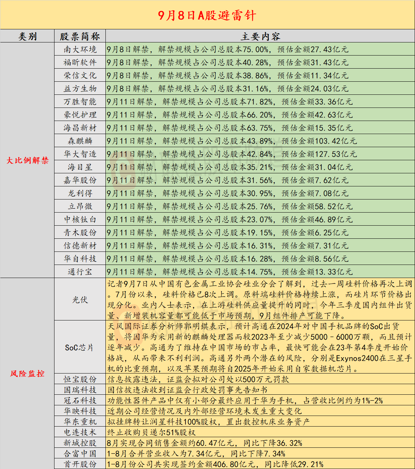Select the 万胜智能 stock name cell
This screenshot has height=469, width=415.
(80, 102)
